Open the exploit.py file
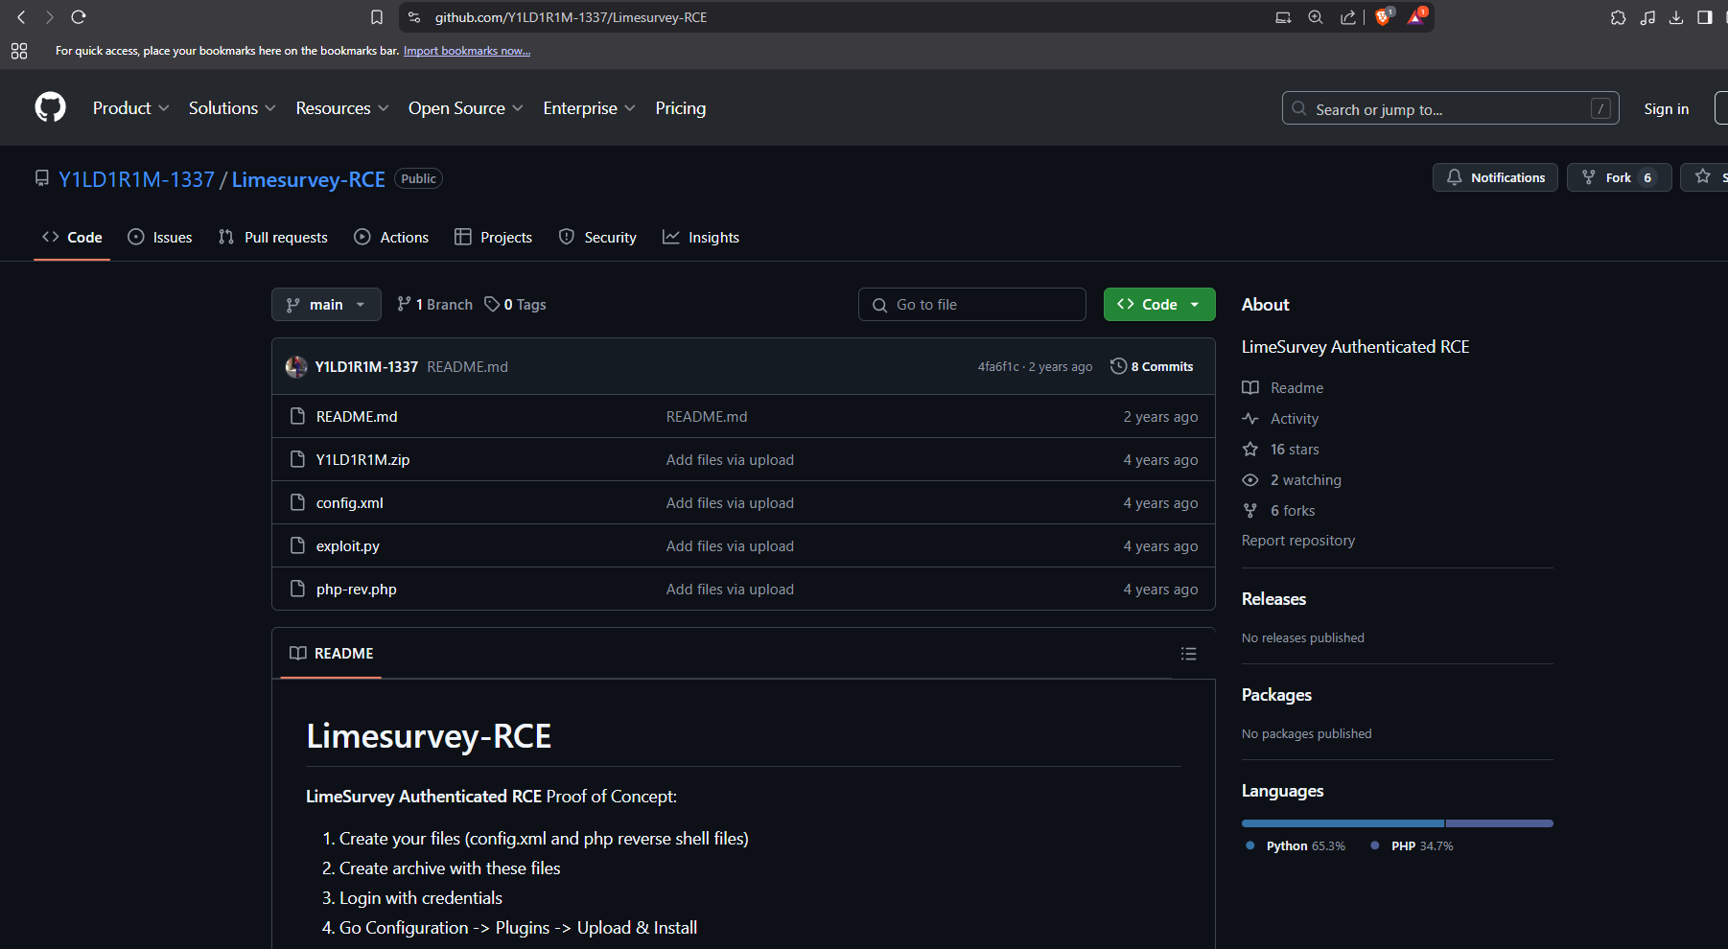Viewport: 1728px width, 949px height. (348, 545)
